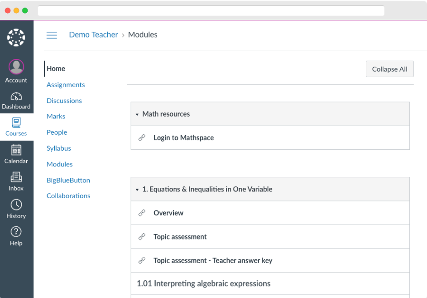427x298 pixels.
Task: Open the Dashboard speedometer icon
Action: click(16, 96)
